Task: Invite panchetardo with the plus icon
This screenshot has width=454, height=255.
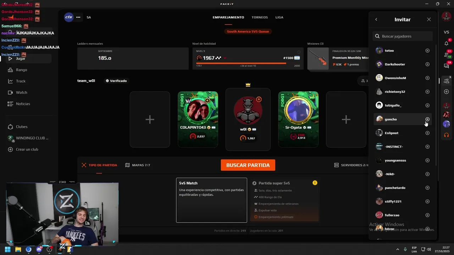Action: click(x=427, y=188)
